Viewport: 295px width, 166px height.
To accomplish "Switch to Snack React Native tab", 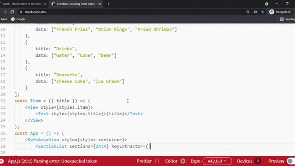I will point(22,4).
